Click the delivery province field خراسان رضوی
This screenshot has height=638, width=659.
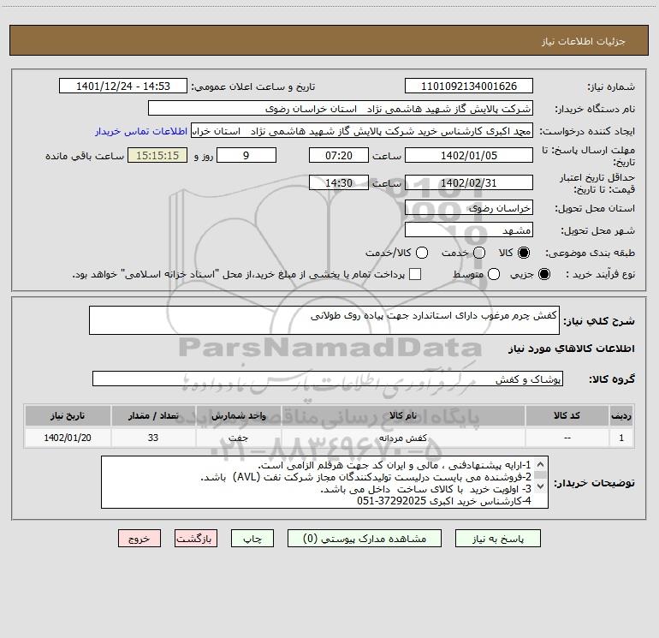pyautogui.click(x=469, y=207)
